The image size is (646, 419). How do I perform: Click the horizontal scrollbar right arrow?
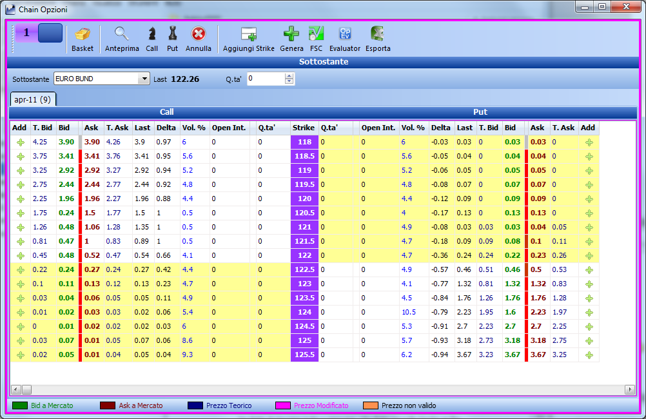click(629, 389)
